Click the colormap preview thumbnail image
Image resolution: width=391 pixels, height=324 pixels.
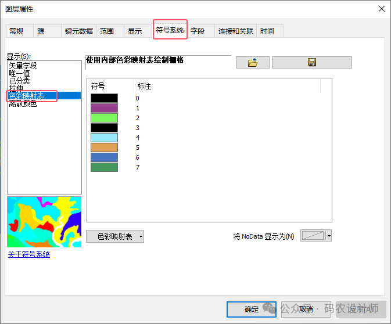(x=44, y=222)
